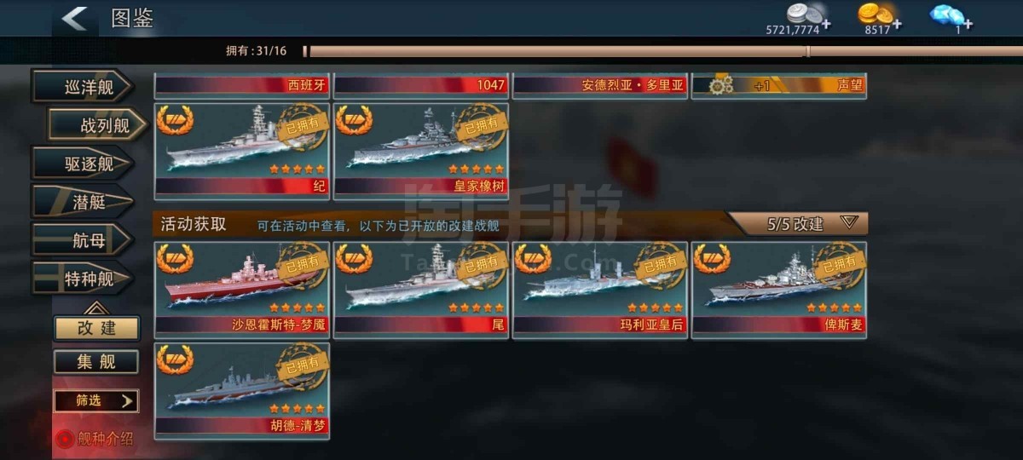Image resolution: width=1023 pixels, height=460 pixels.
Task: Click the gold badge on 沙恩霍斯特-梦魇 card
Action: 175,258
